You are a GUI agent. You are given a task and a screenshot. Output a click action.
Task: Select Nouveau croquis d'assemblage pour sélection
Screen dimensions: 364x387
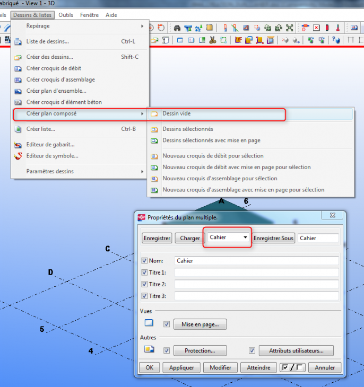click(250, 179)
